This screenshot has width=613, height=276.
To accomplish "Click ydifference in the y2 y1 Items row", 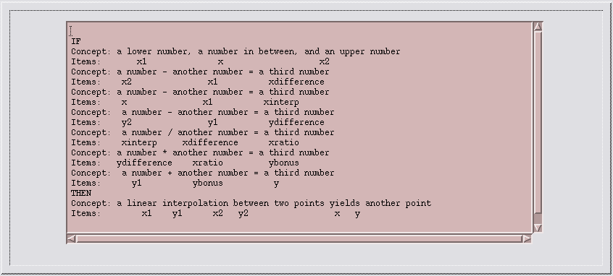I will tap(296, 122).
